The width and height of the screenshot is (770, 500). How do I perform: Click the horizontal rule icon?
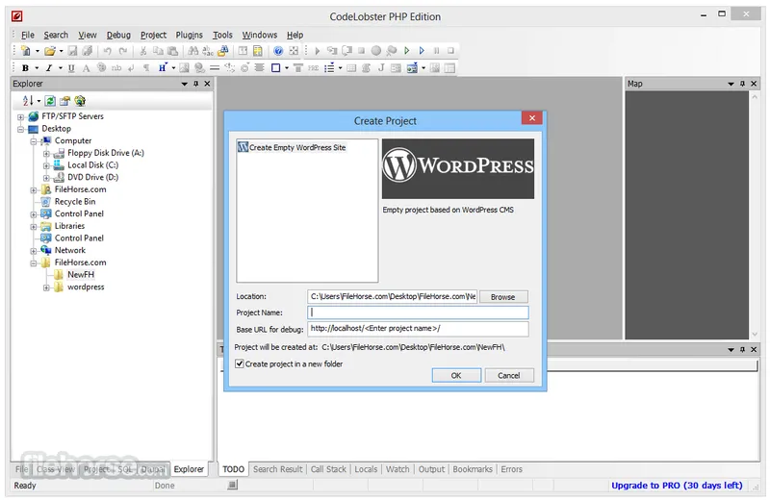215,68
